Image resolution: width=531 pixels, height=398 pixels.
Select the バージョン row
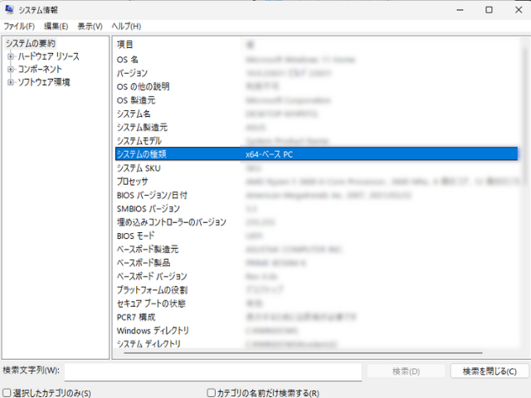click(x=316, y=73)
